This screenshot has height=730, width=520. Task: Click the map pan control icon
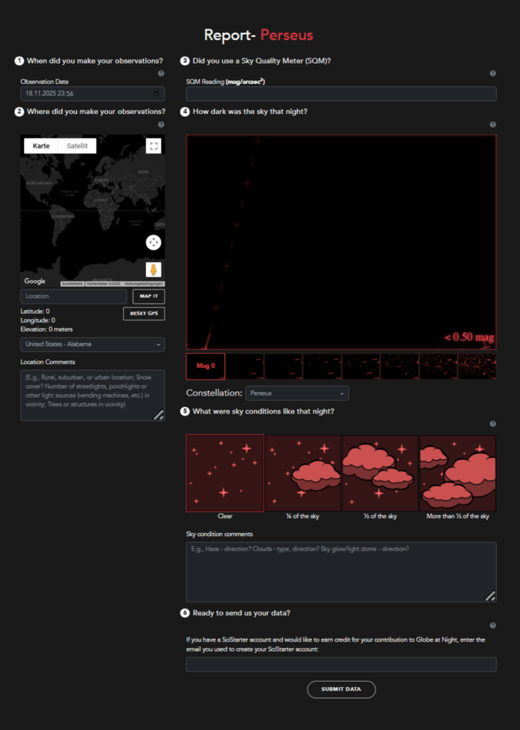[x=153, y=242]
